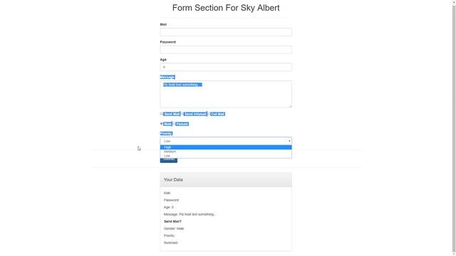Toggle the Send Infomail checkbox
This screenshot has height=256, width=456.
tap(182, 114)
